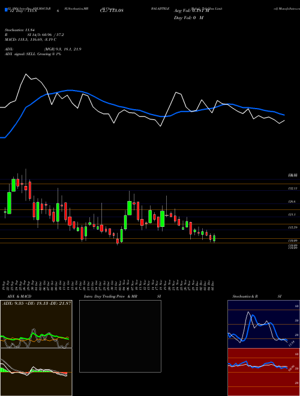Viewport: 300px width, 396px height.
Task: Open the red RSI chart thumbnail
Action: tap(263, 372)
